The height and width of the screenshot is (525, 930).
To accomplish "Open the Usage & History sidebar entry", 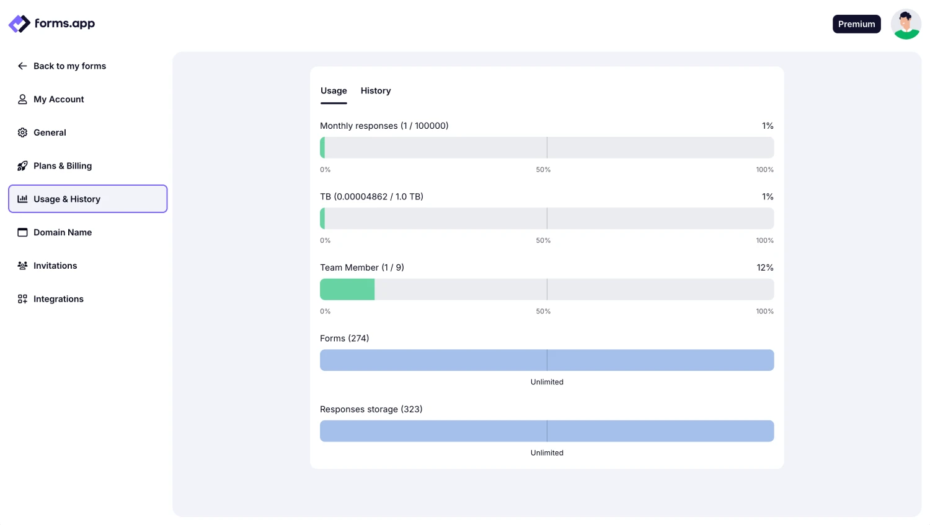I will tap(67, 199).
